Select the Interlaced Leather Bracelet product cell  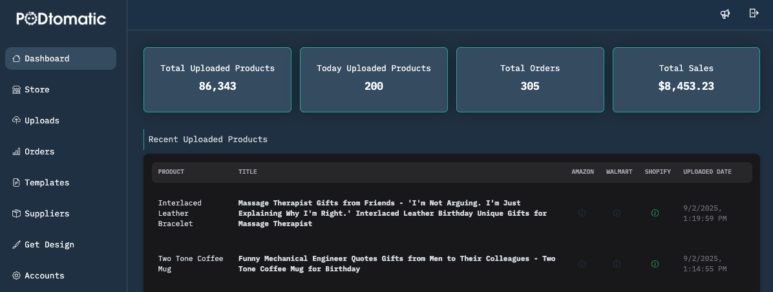point(180,213)
